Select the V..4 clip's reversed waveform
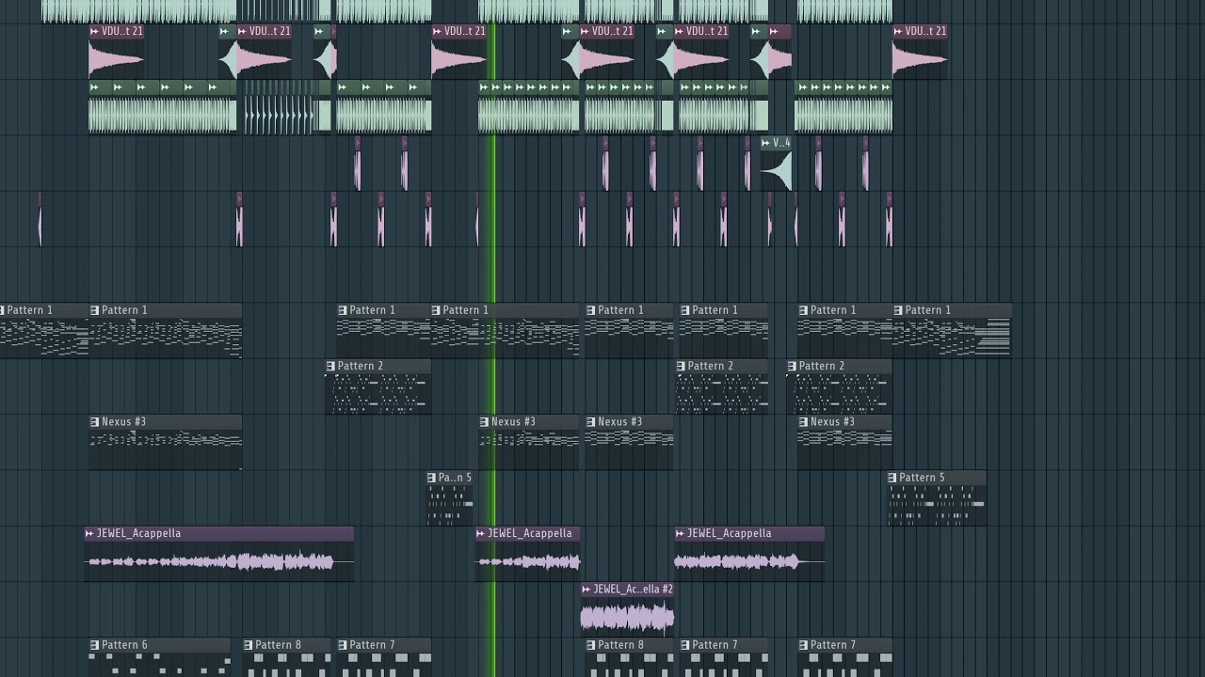Image resolution: width=1205 pixels, height=677 pixels. pyautogui.click(x=778, y=171)
